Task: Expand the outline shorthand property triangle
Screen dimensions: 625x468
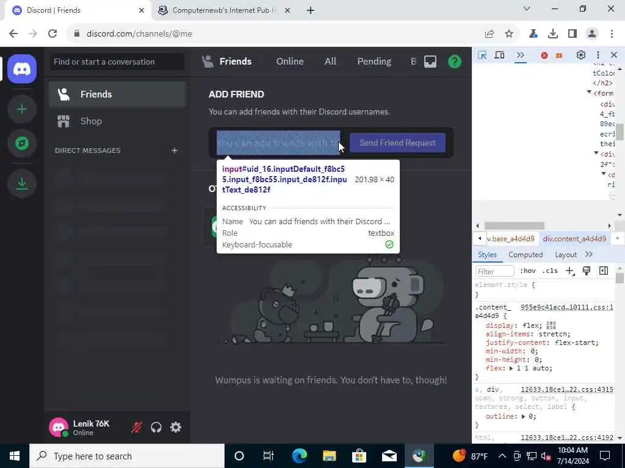Action: (523, 416)
